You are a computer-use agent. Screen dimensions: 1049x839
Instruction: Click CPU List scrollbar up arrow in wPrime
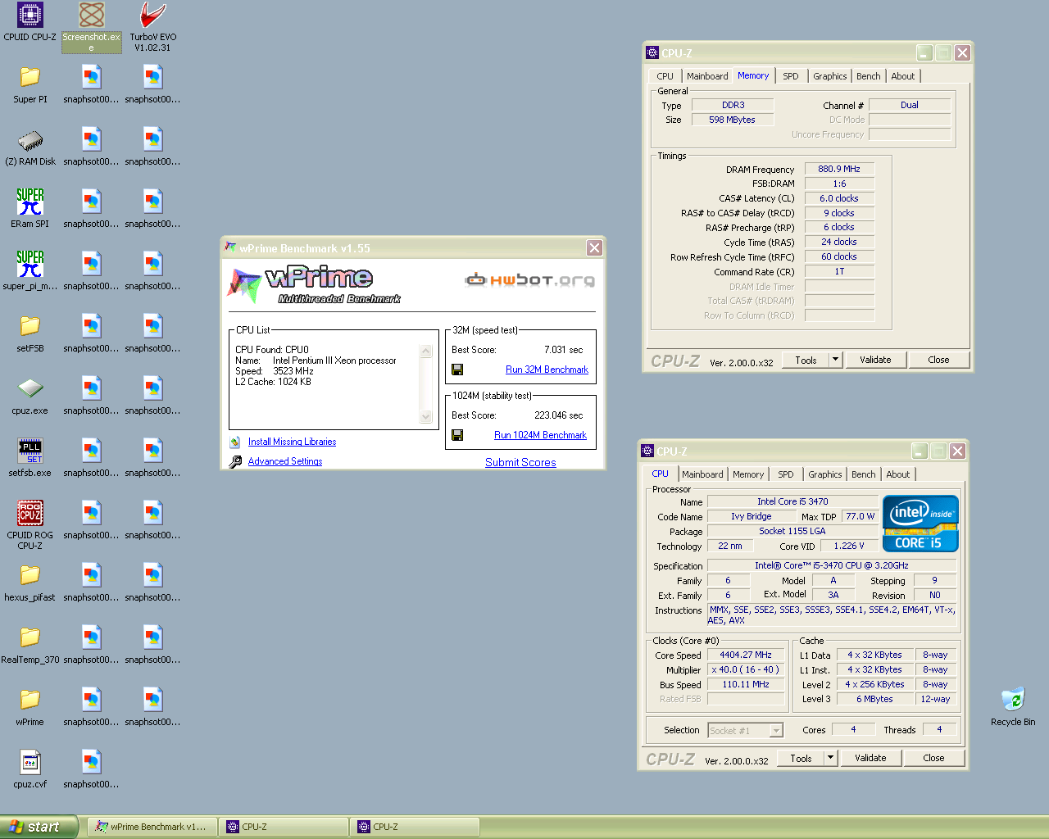[x=425, y=351]
